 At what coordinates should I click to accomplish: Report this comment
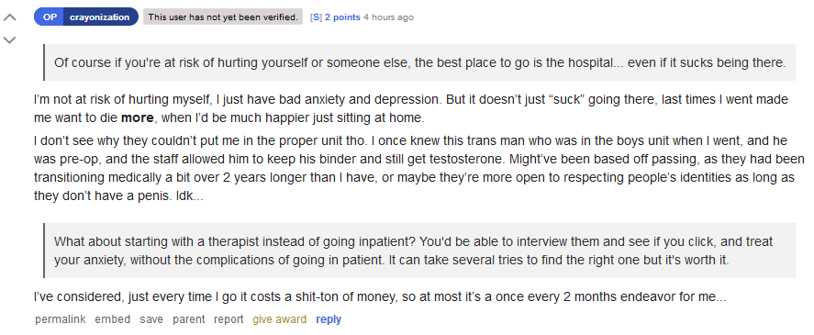pos(229,319)
